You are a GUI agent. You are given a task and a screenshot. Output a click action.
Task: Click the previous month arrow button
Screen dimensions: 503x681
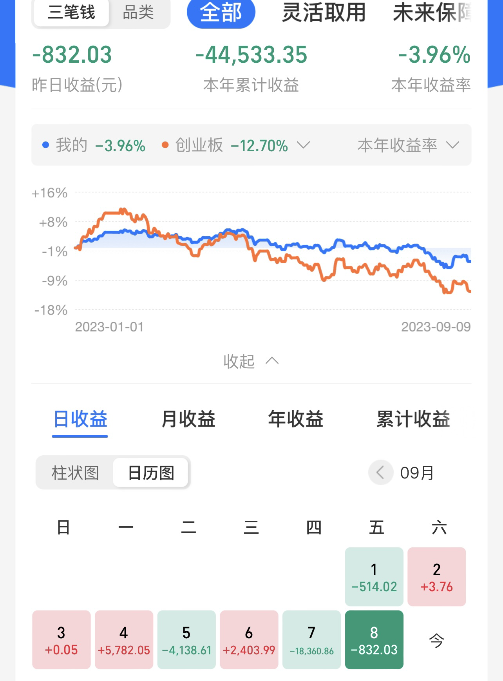pyautogui.click(x=380, y=473)
